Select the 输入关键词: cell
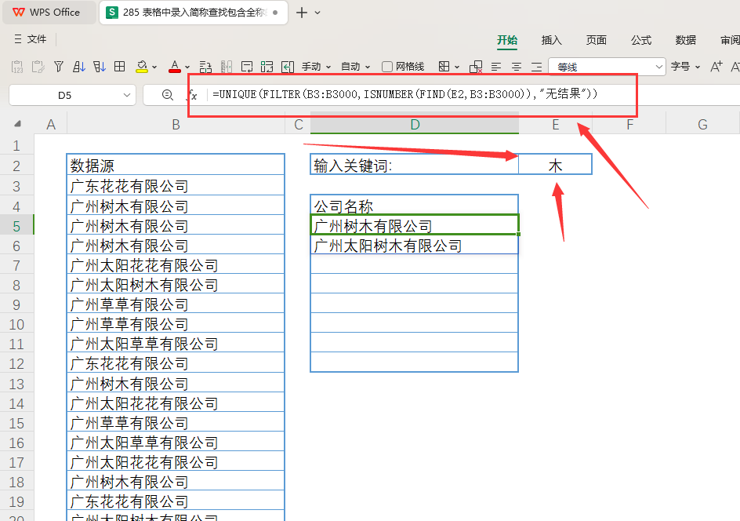This screenshot has width=740, height=521. click(x=415, y=166)
